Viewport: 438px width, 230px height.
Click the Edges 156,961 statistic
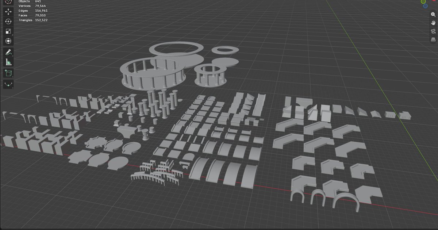[x=33, y=11]
